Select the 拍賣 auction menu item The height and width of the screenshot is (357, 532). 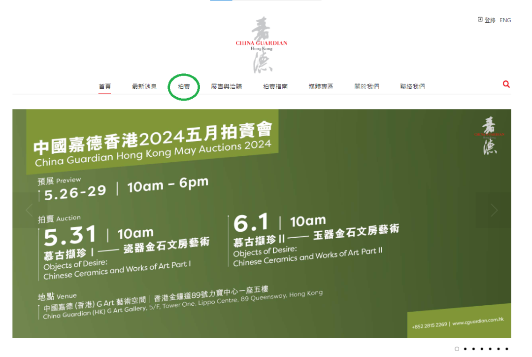pos(184,87)
